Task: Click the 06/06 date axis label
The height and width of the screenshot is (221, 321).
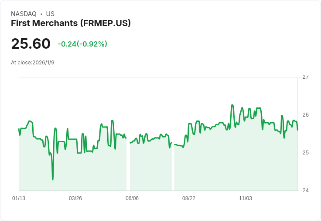Action: 132,198
